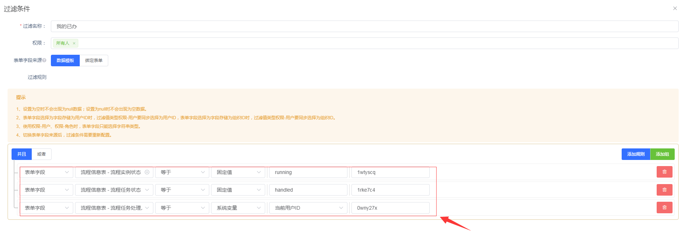This screenshot has height=241, width=683.
Task: Click 添加组 green button
Action: tap(662, 154)
